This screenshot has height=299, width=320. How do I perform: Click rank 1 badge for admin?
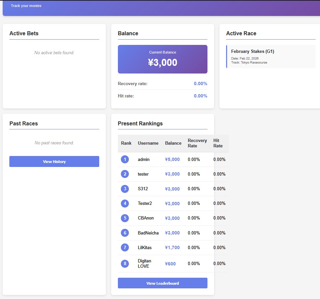click(125, 159)
